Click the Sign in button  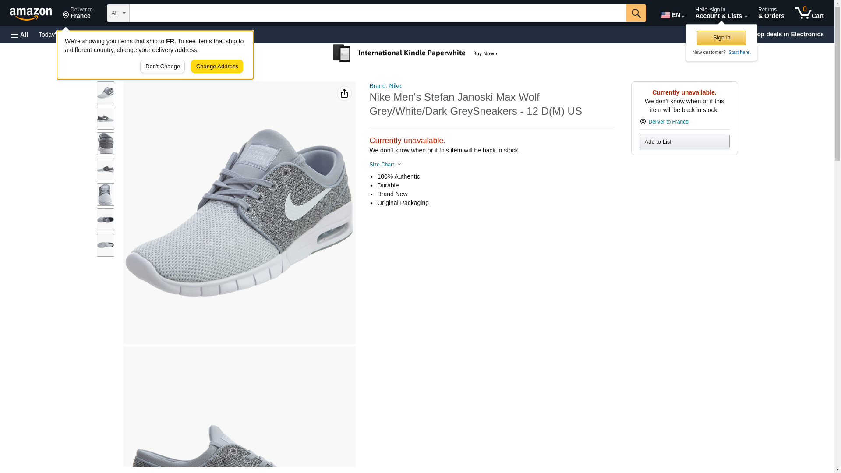[721, 38]
